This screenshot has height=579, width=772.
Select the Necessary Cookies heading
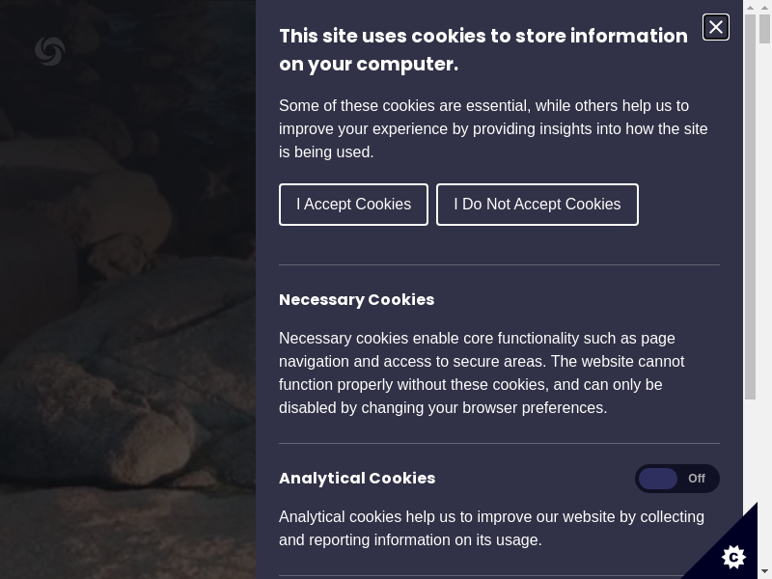[x=356, y=300]
